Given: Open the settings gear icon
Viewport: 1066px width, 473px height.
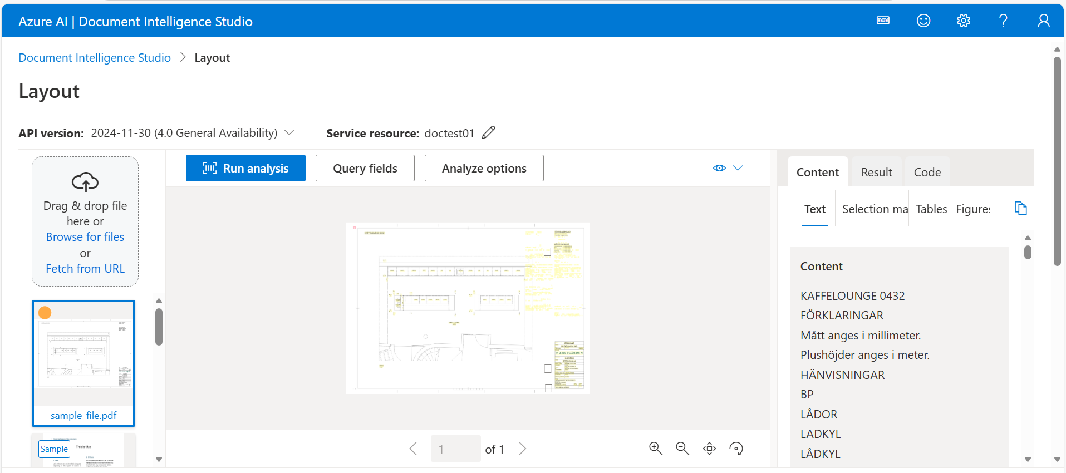Looking at the screenshot, I should (x=964, y=21).
